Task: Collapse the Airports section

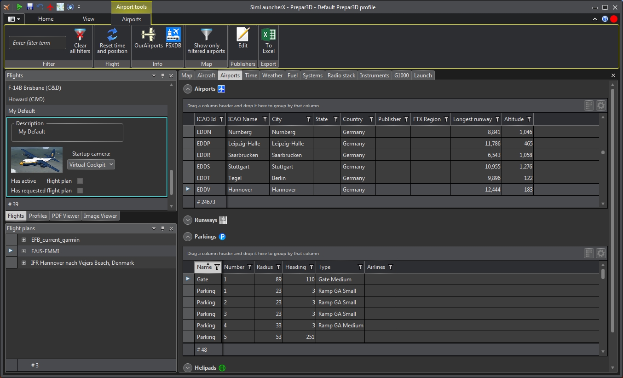Action: [188, 89]
